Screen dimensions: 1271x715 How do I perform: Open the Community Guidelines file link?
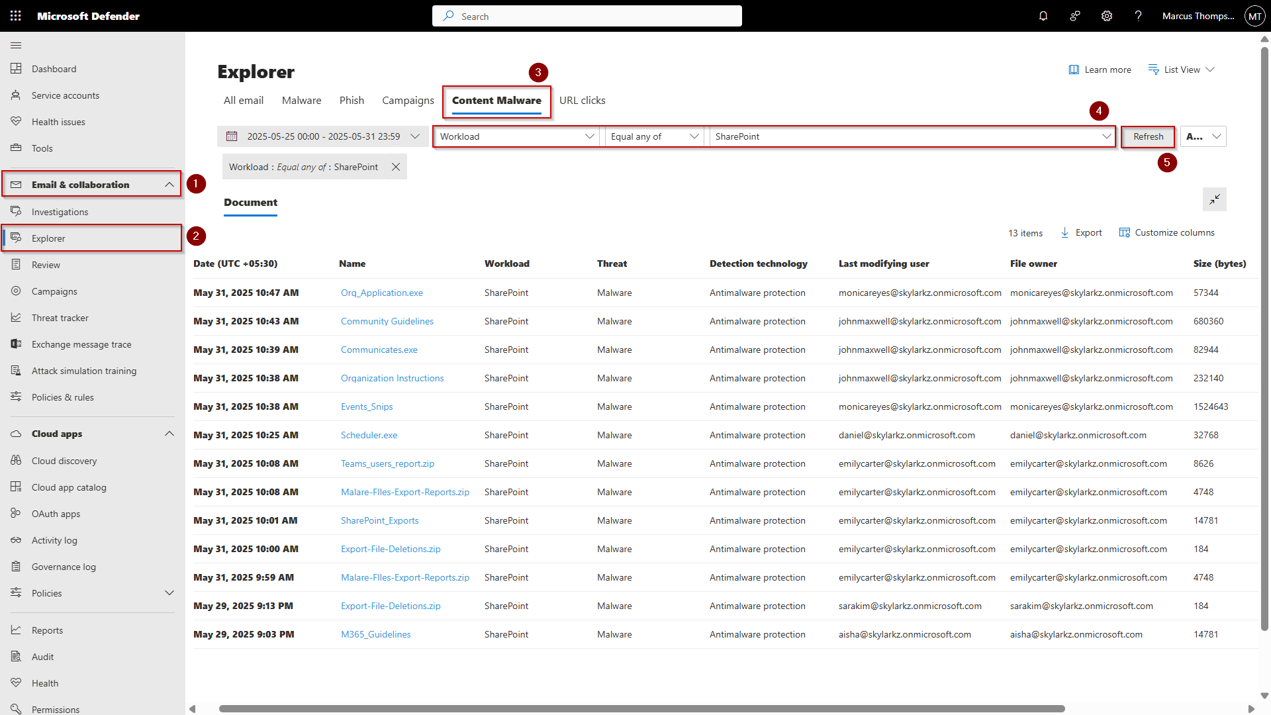coord(387,321)
